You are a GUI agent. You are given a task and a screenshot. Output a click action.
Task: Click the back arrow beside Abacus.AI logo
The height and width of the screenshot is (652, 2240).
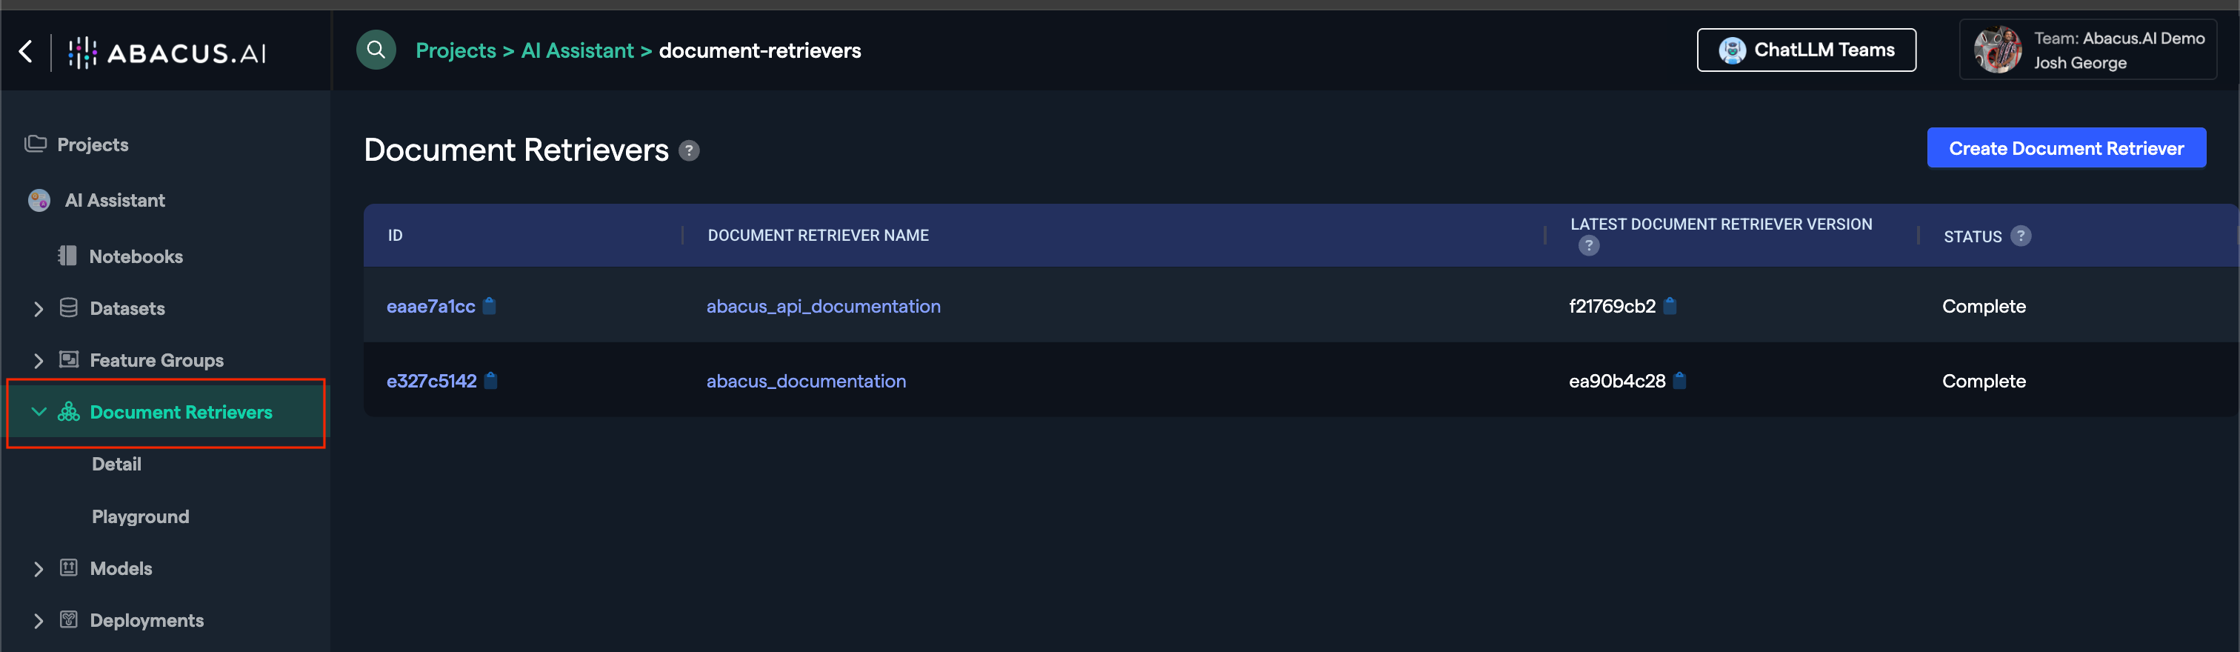pyautogui.click(x=26, y=52)
